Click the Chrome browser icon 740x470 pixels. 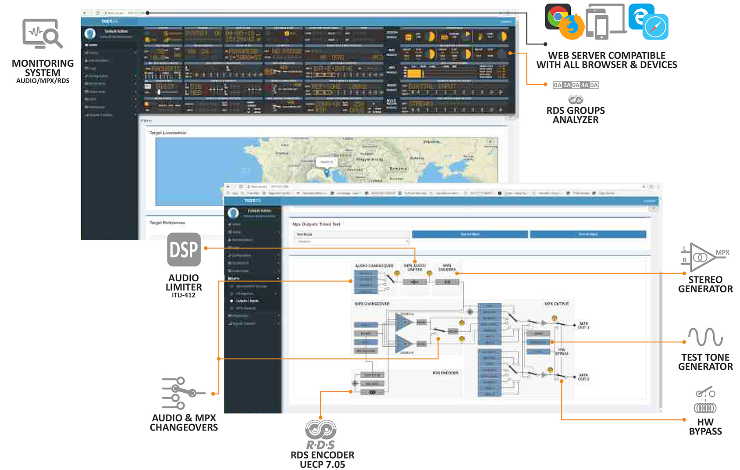[x=558, y=16]
